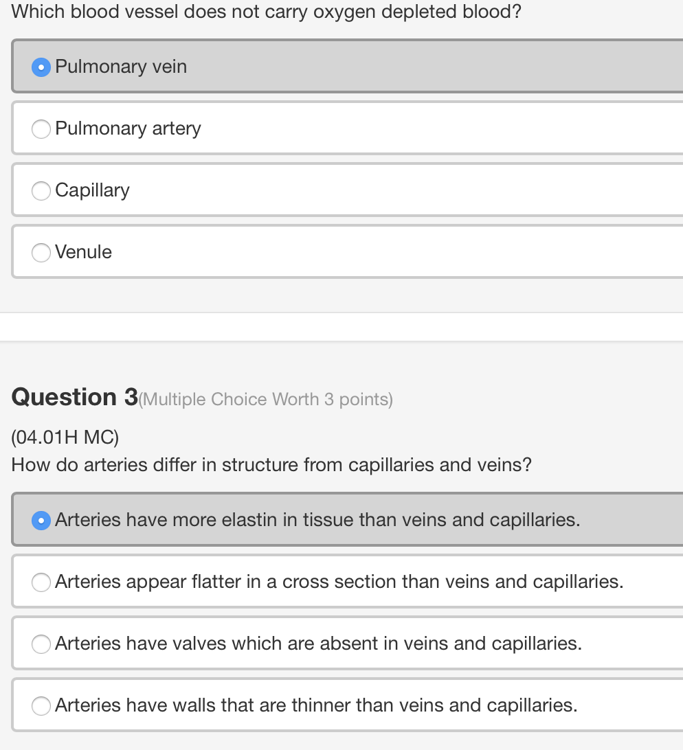Screen dimensions: 683x750
Task: Click the 'Pulmonary vein' answer text
Action: (121, 67)
